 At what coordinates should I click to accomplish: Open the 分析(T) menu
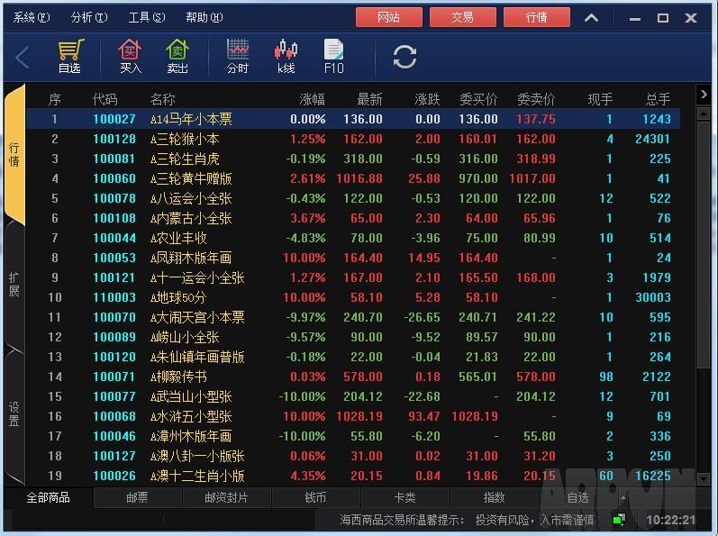(89, 17)
